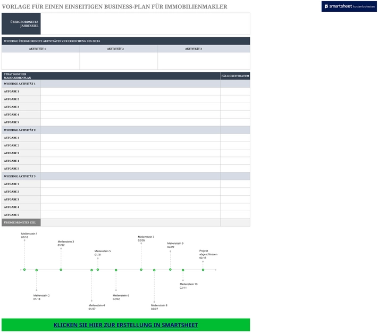This screenshot has height=333, width=378.
Task: Click the Meilenstein 2 timeline marker dot
Action: pyautogui.click(x=37, y=270)
